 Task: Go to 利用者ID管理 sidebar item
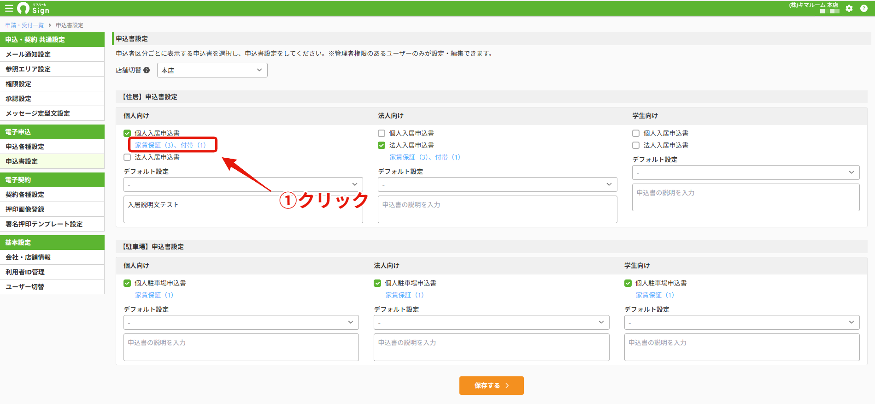coord(52,272)
